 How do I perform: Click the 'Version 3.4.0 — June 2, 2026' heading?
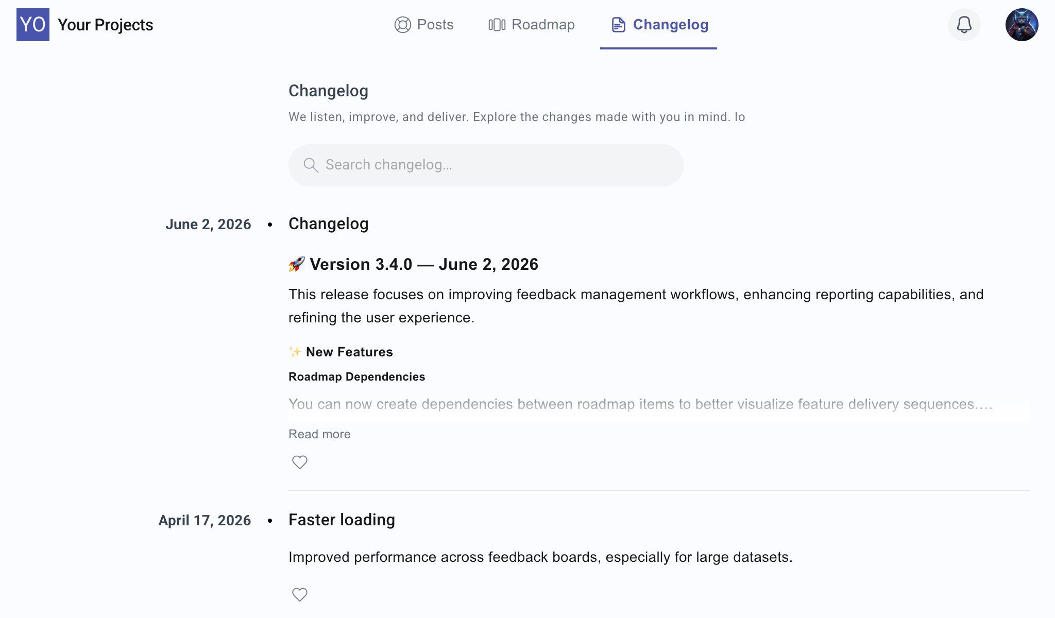click(424, 264)
